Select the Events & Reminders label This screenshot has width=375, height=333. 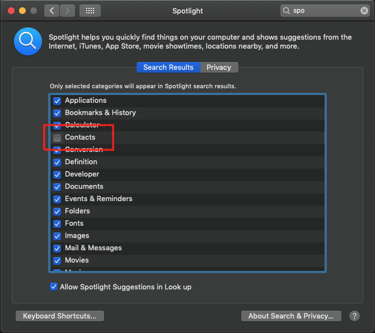point(99,198)
